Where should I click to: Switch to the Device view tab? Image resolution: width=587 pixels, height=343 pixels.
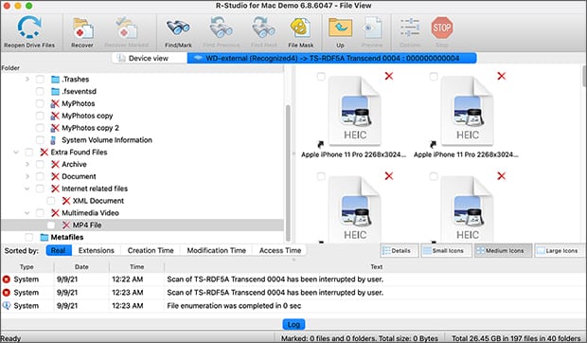coord(149,58)
